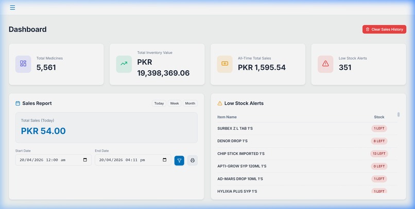Click the Total Inventory Value trend icon
415x209 pixels.
point(124,64)
